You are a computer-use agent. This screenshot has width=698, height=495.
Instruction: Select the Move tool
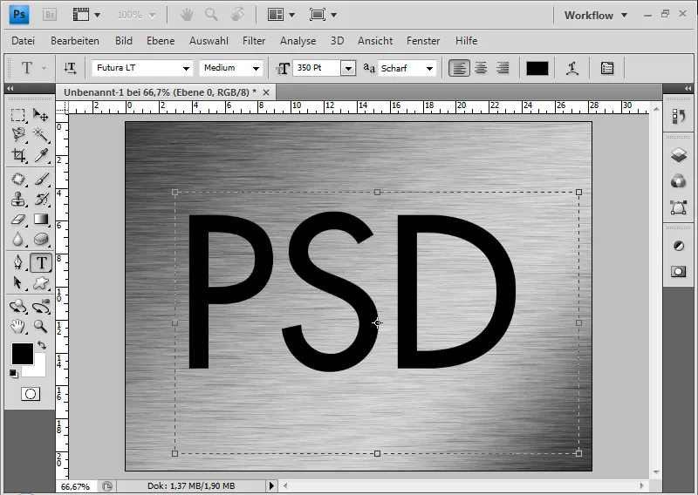(41, 115)
